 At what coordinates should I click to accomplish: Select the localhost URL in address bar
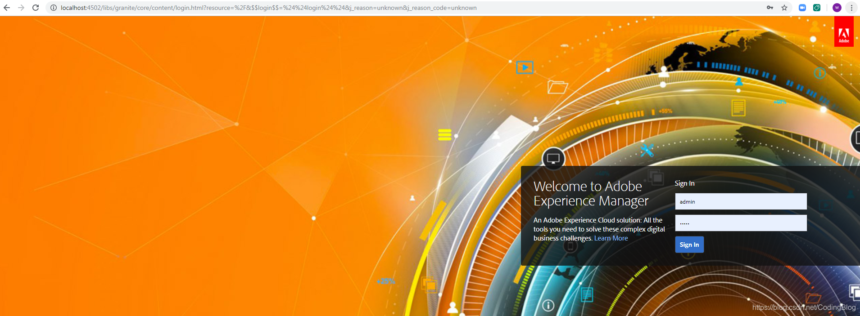(x=268, y=8)
